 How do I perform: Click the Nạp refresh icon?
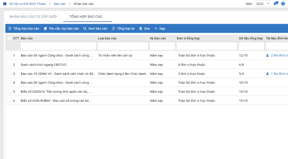(x=156, y=29)
